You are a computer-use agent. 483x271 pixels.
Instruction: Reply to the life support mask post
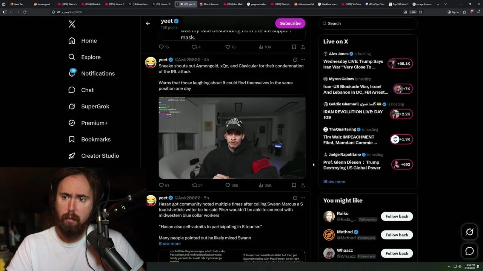tap(164, 47)
